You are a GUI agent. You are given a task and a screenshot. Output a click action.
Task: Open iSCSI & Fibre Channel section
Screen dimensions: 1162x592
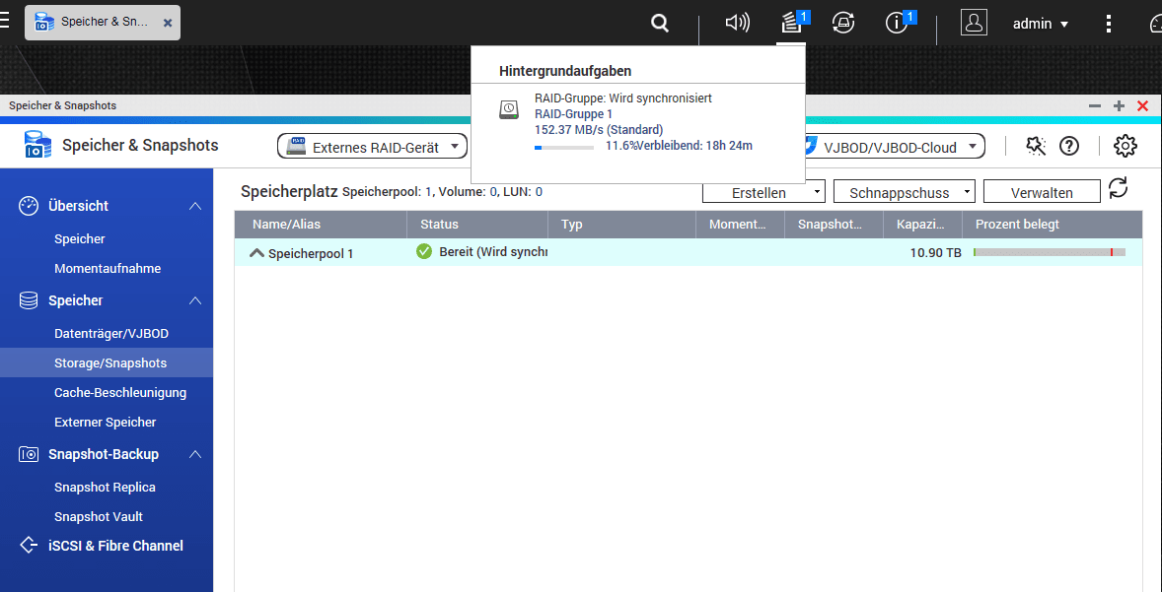tap(115, 546)
